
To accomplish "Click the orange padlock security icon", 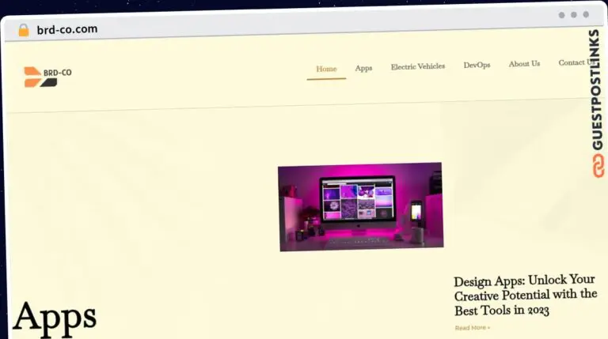I will coord(23,30).
